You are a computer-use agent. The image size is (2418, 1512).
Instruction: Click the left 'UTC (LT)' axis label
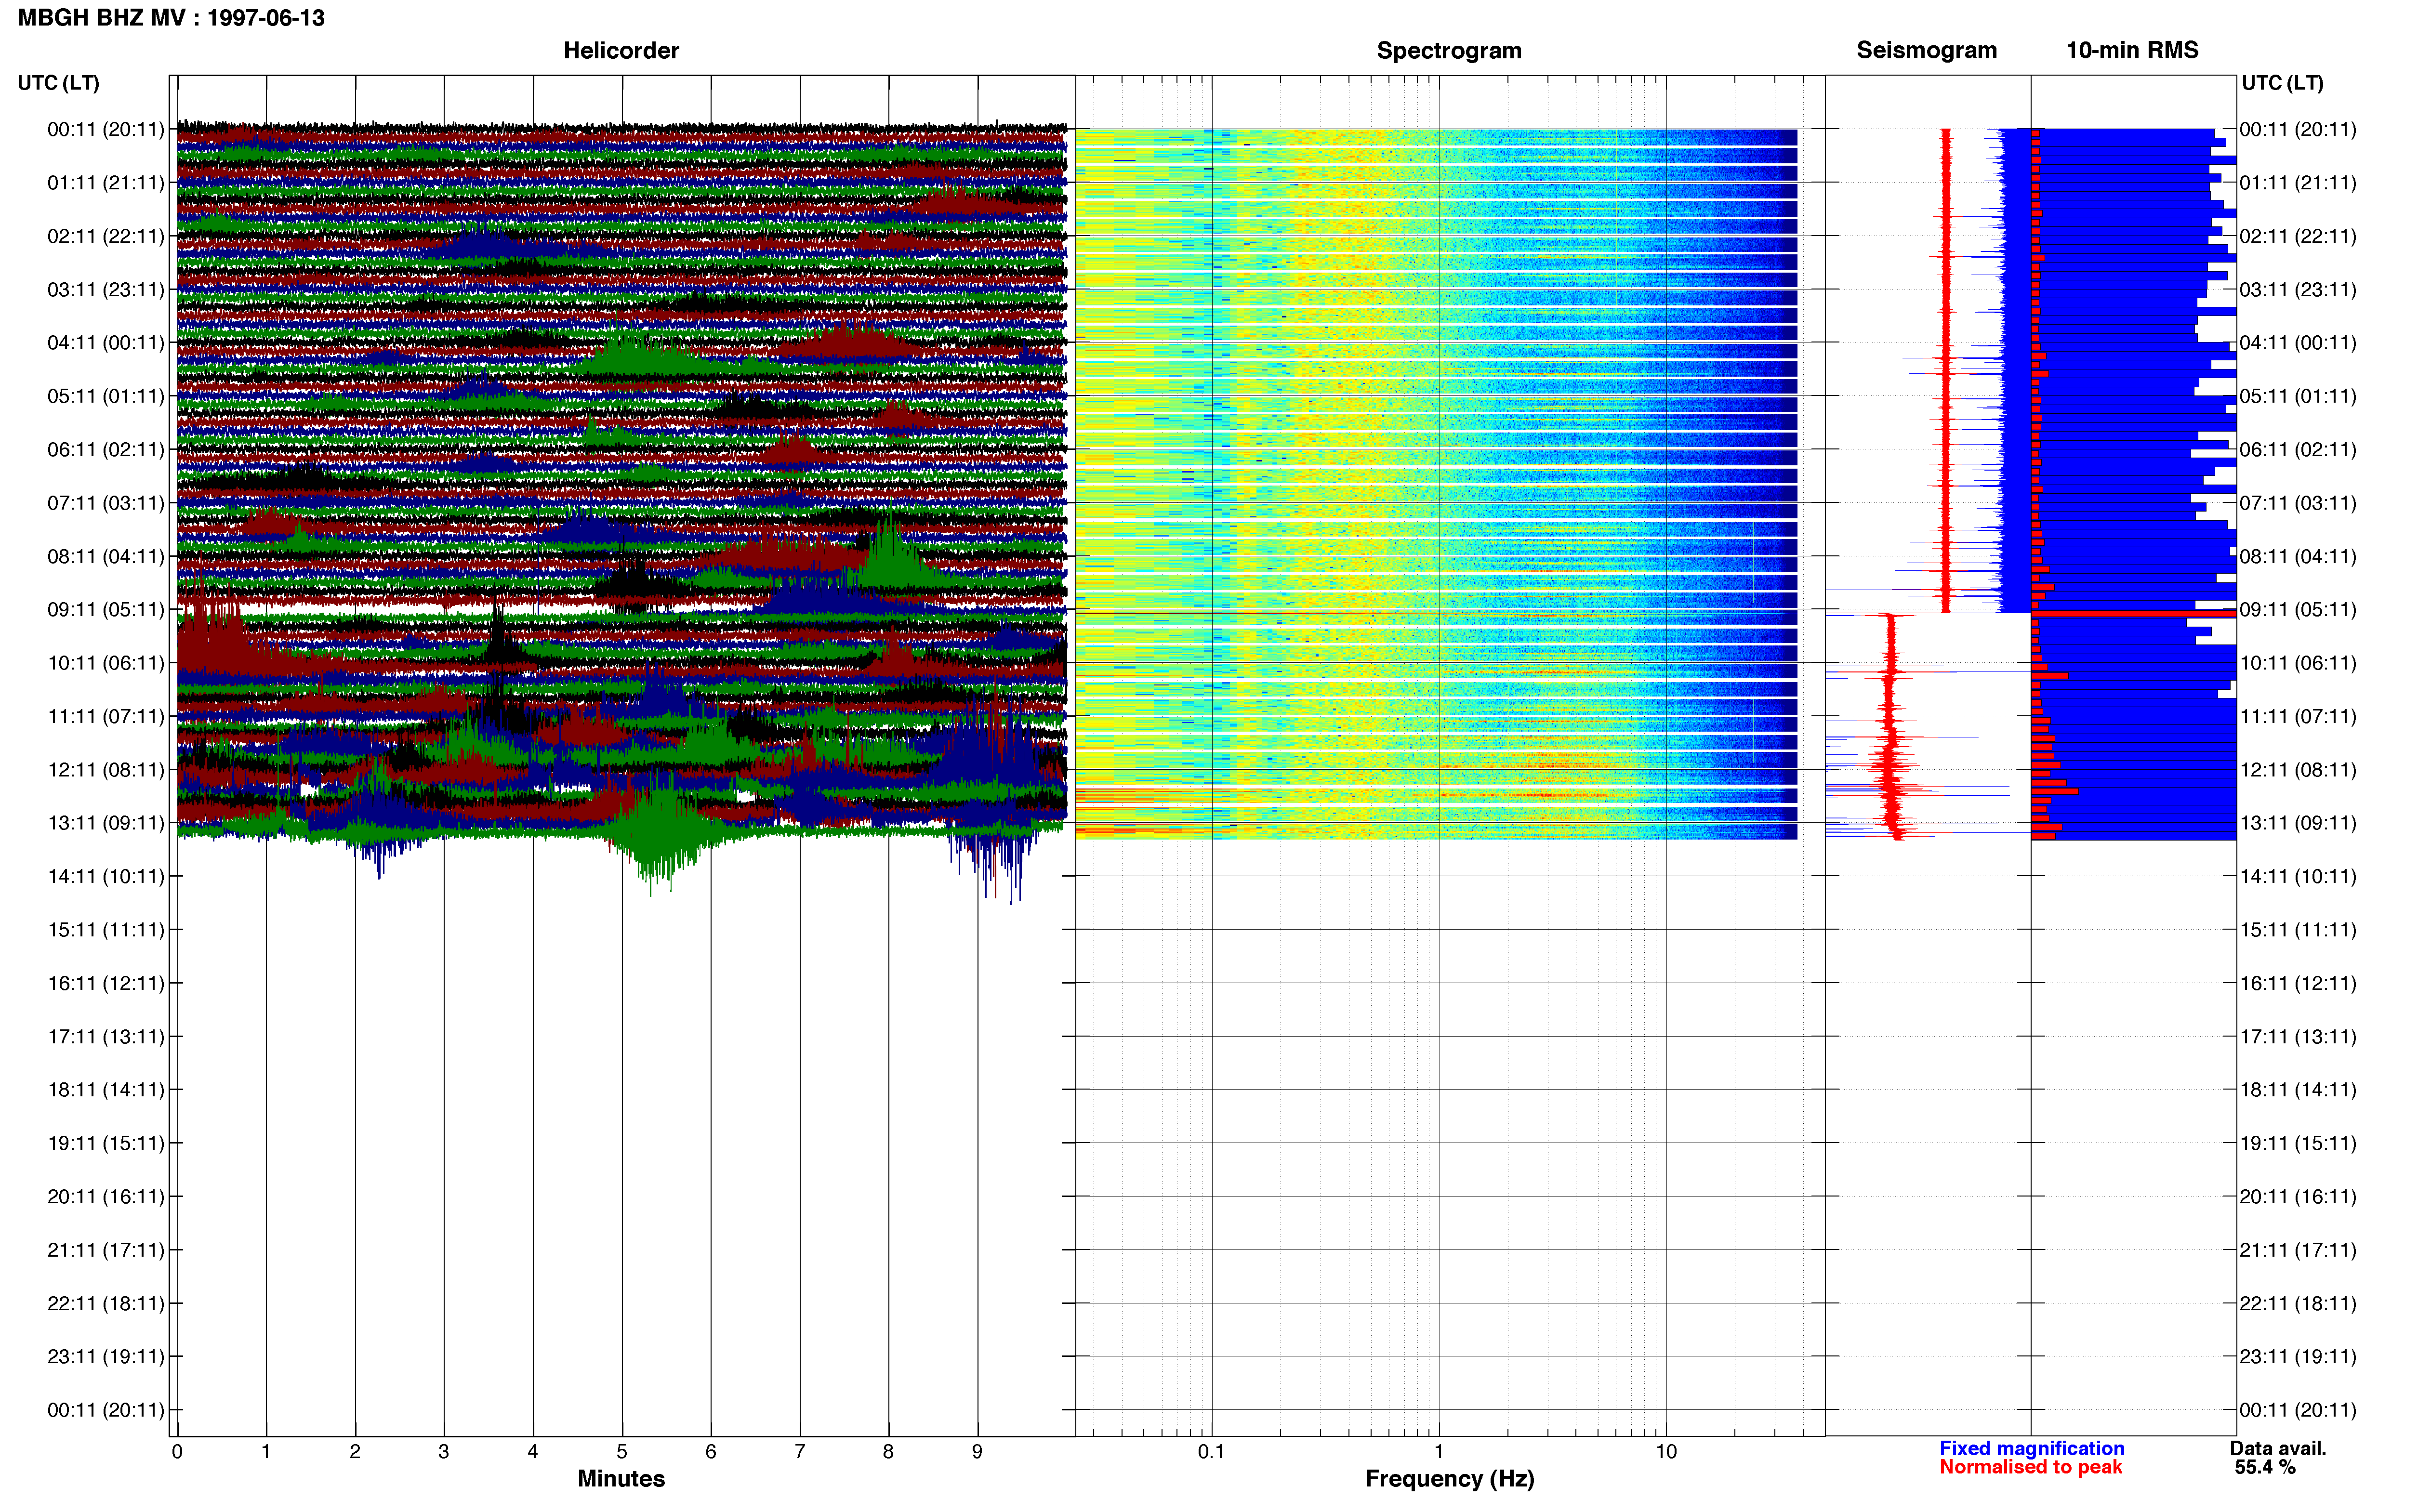click(58, 83)
